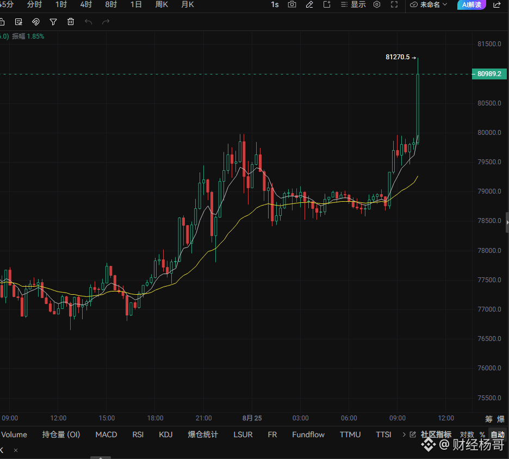Toggle the 持仓量 (OI) indicator
The width and height of the screenshot is (509, 459).
pyautogui.click(x=61, y=435)
